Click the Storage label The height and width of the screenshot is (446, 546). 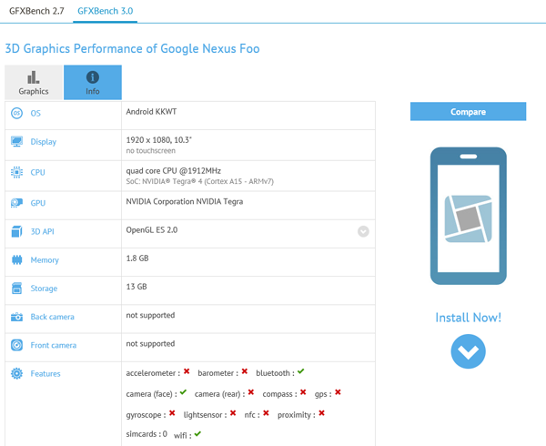(x=44, y=289)
